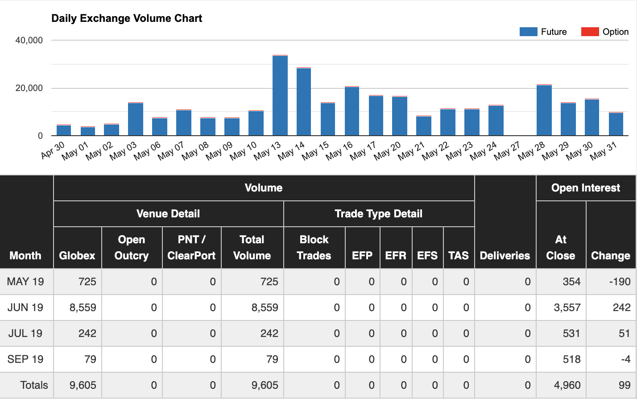Click the SEP 19 month cell
The image size is (637, 399).
(25, 359)
